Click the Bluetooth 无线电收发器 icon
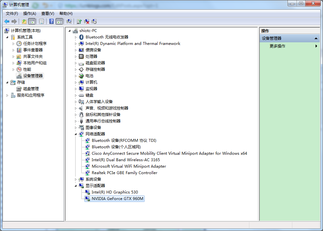The width and height of the screenshot is (323, 231). 81,37
